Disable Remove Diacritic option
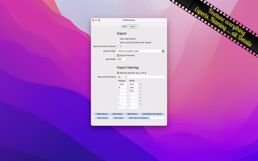 118,73
